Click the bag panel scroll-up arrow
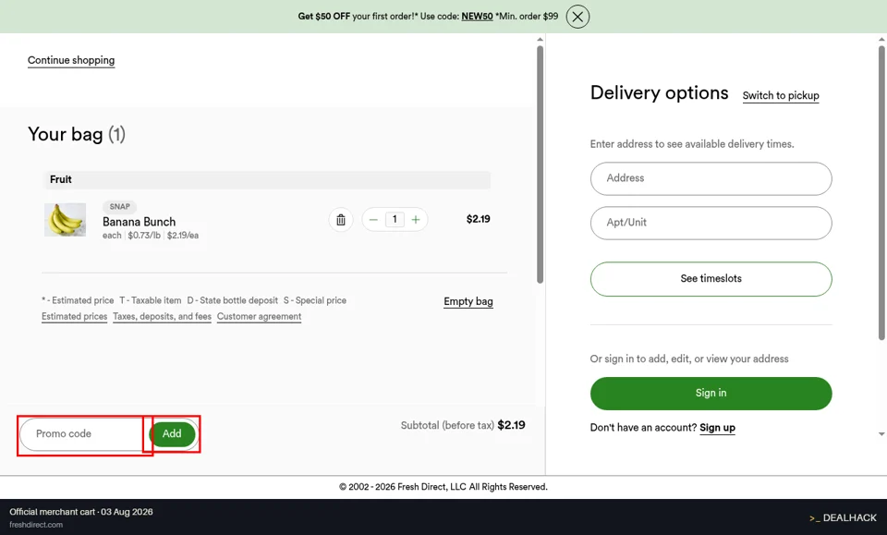887x535 pixels. click(540, 39)
